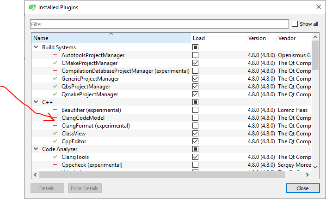
Task: Enable the Cppcheck load checkbox
Action: click(195, 164)
